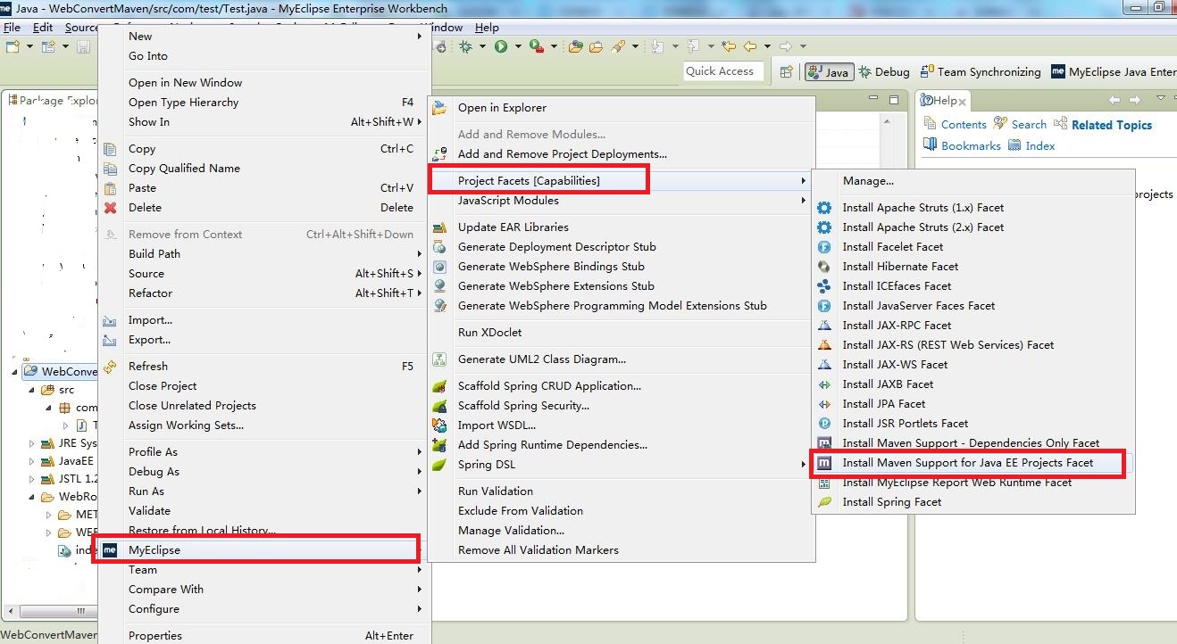
Task: Click the Update EAR Libraries icon
Action: coord(439,227)
